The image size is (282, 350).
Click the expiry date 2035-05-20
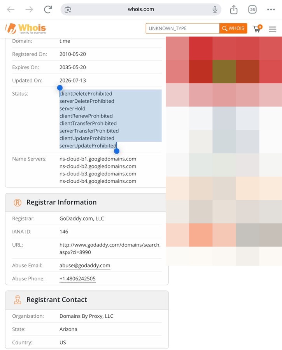click(x=73, y=67)
